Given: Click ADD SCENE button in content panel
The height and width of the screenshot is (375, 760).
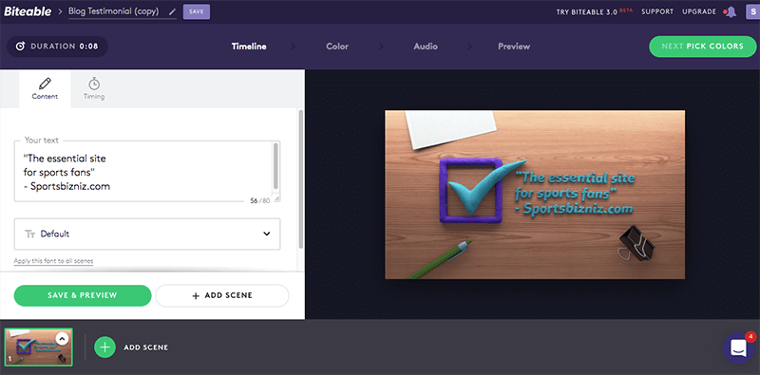Looking at the screenshot, I should pos(222,295).
